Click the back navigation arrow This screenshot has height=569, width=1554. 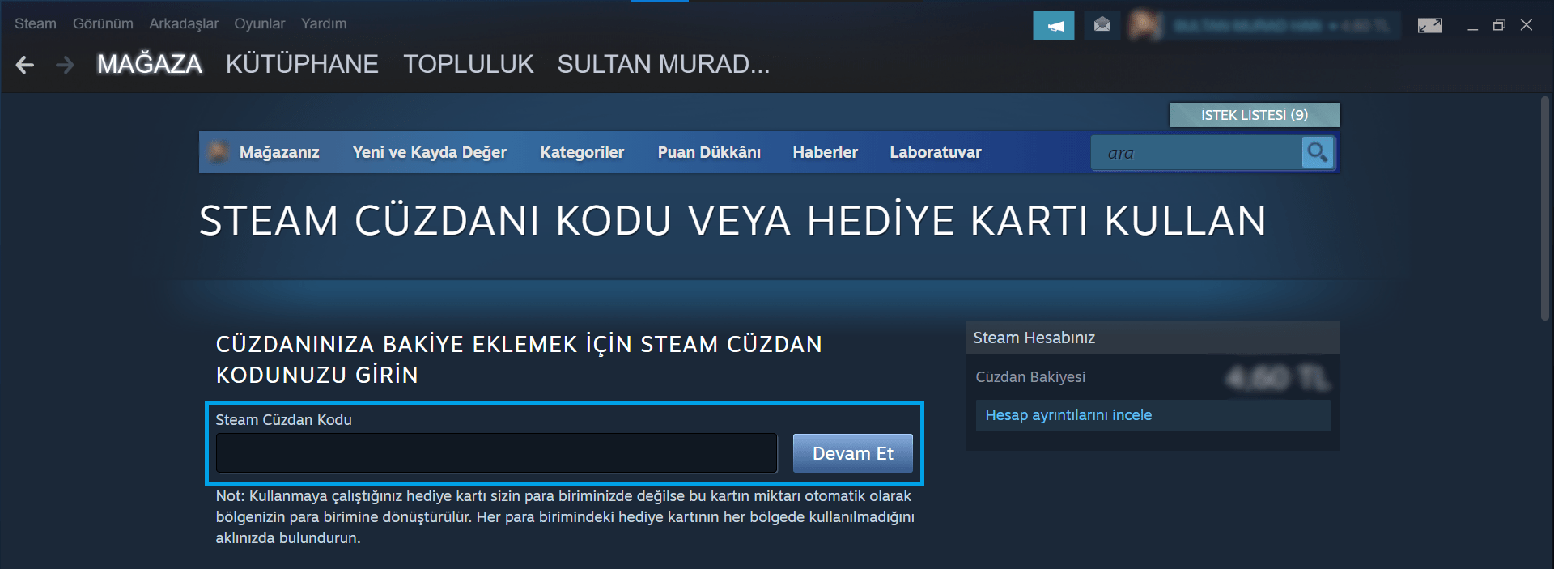point(25,65)
